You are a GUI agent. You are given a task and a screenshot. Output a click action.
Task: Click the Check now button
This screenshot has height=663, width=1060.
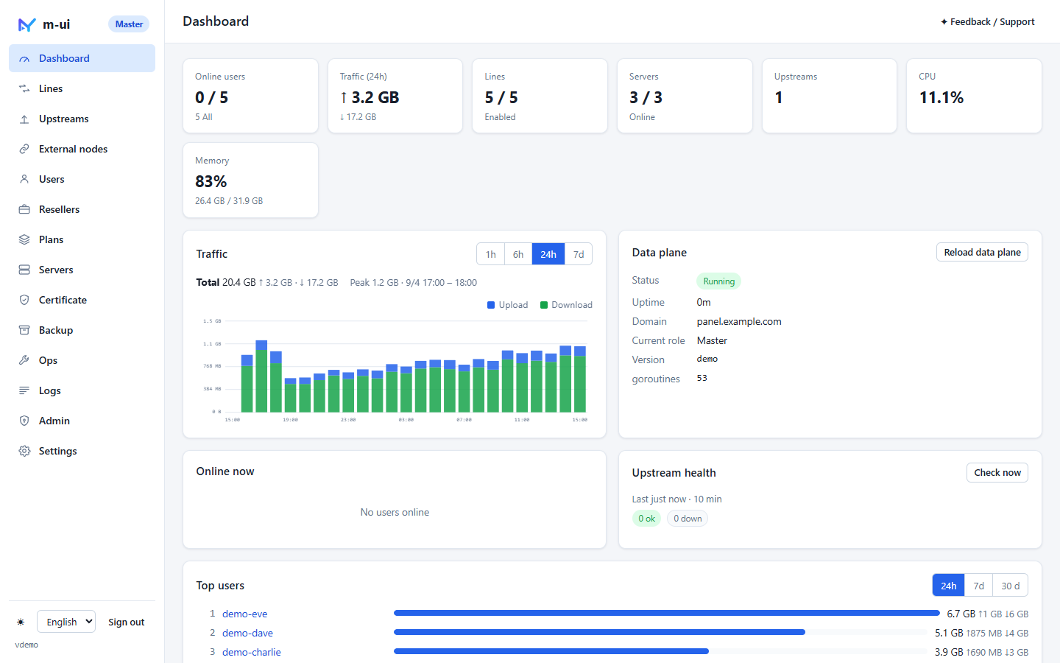[x=997, y=472]
